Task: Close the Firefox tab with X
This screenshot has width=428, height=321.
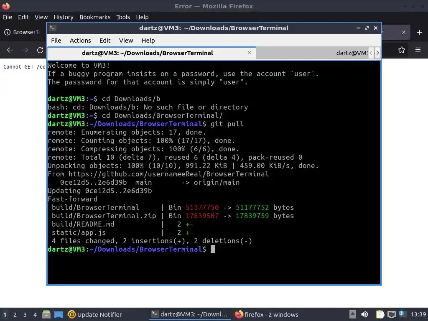Action: [404, 32]
